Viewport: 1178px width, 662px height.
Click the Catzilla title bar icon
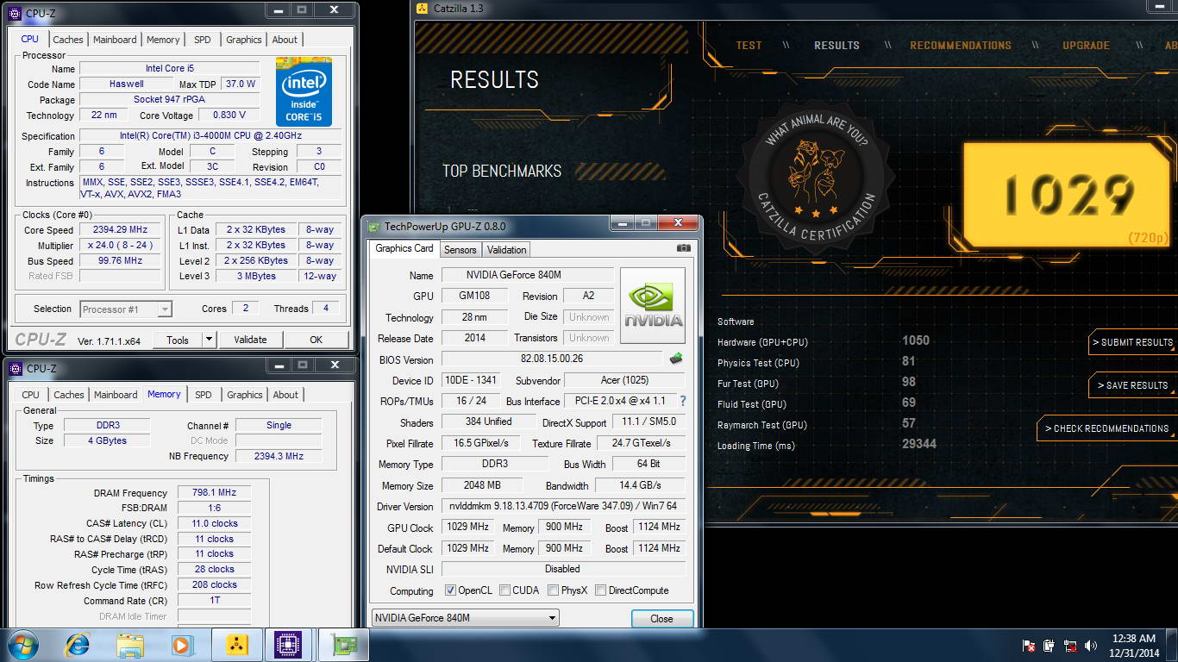click(422, 9)
